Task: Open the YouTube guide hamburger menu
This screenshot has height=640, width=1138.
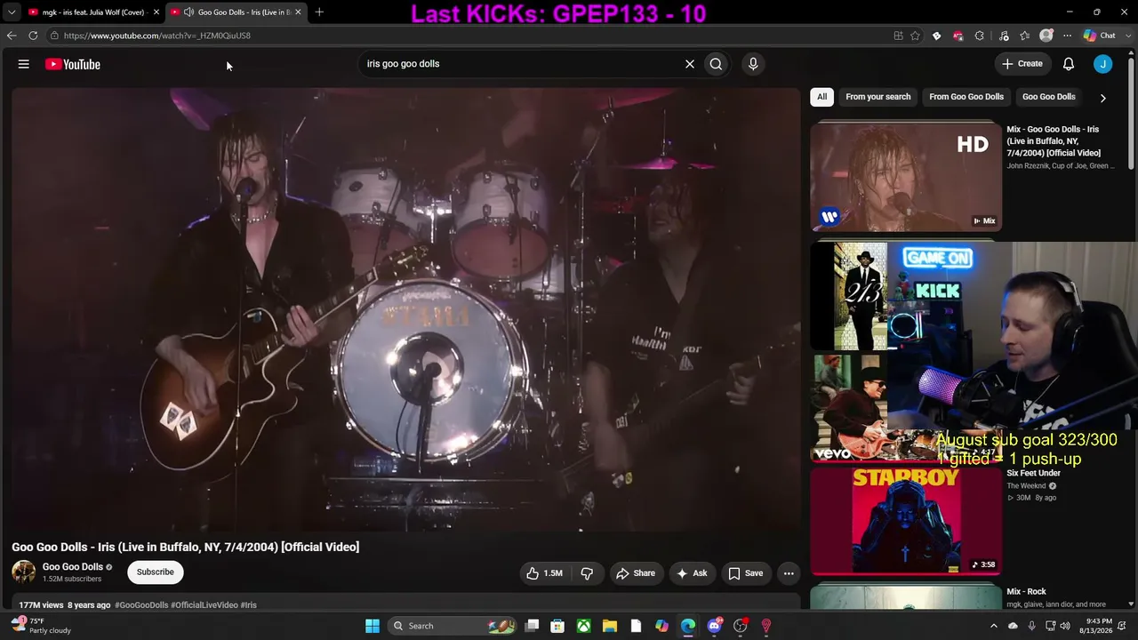Action: click(24, 64)
